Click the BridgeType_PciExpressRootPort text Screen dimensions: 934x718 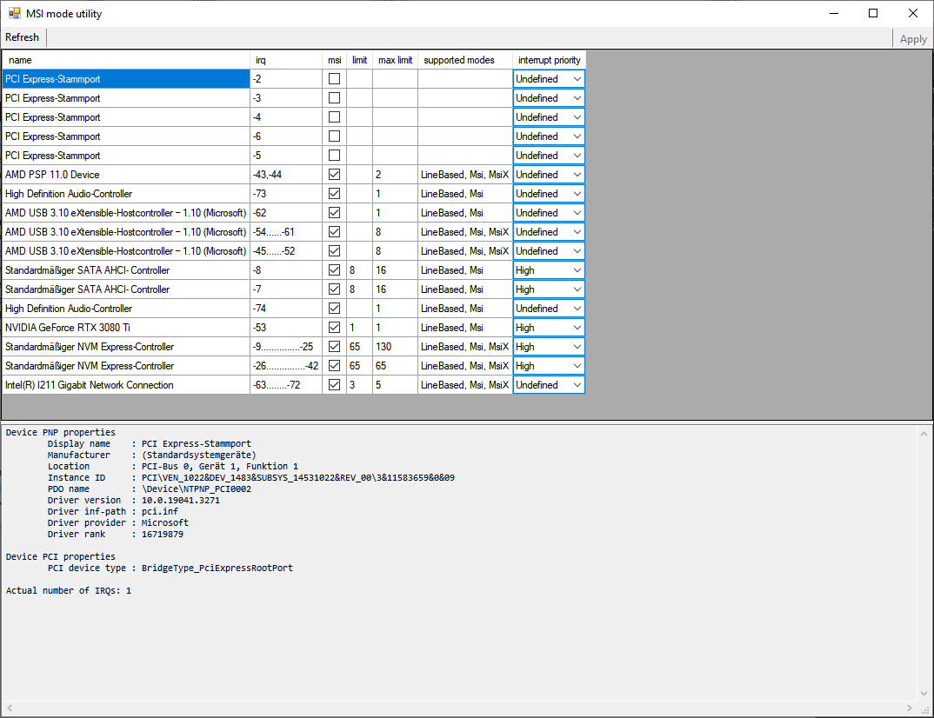(x=217, y=568)
